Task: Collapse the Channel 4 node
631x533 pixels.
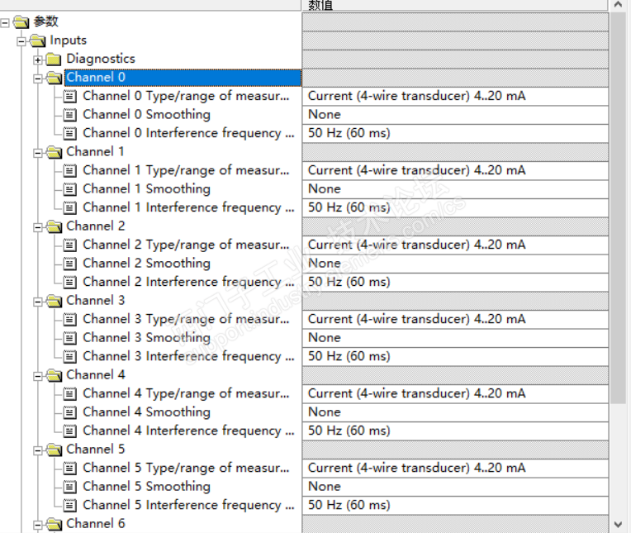Action: point(38,375)
